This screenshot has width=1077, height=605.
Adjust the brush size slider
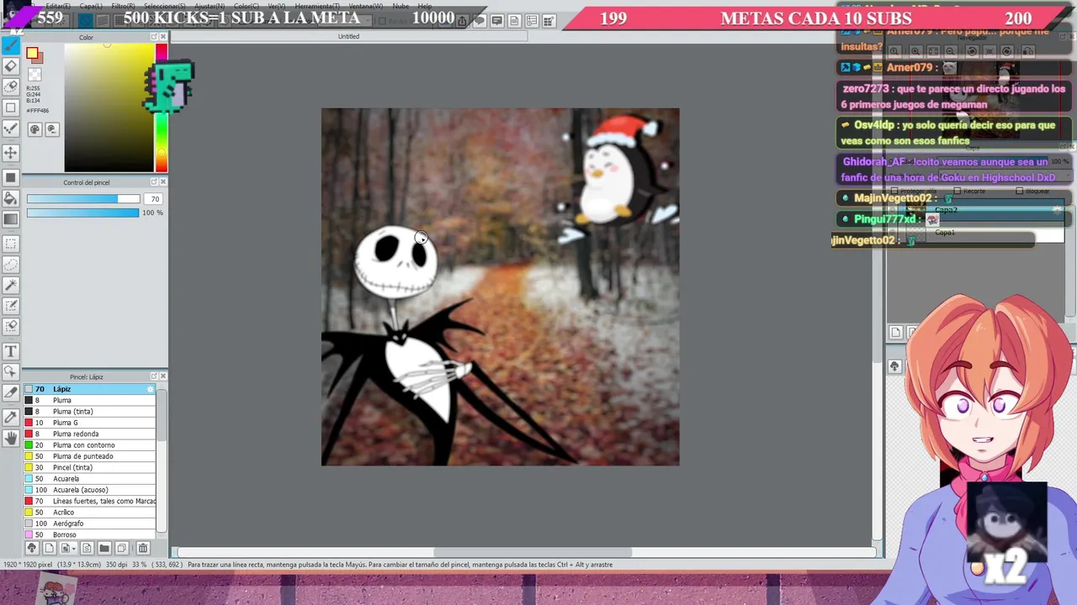(x=83, y=199)
